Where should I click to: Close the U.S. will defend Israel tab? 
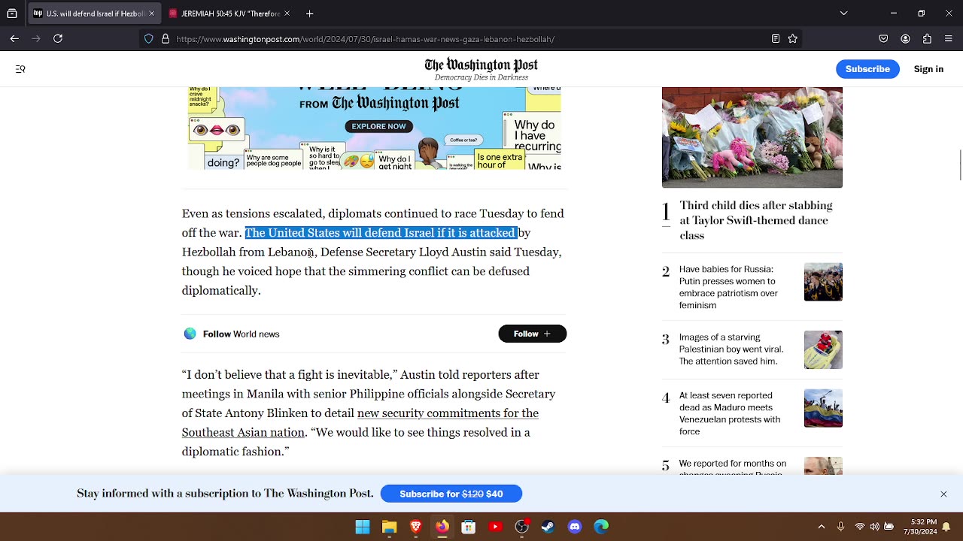pos(151,14)
